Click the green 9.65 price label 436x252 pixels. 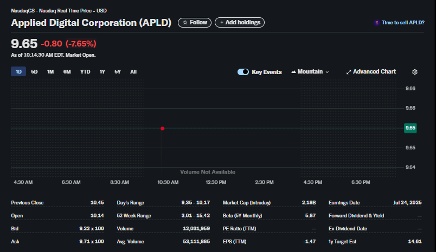pyautogui.click(x=410, y=128)
